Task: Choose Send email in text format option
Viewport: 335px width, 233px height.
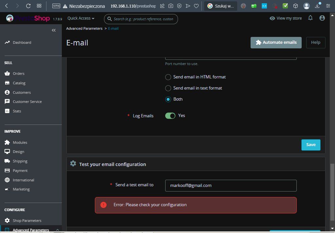Action: coord(168,88)
